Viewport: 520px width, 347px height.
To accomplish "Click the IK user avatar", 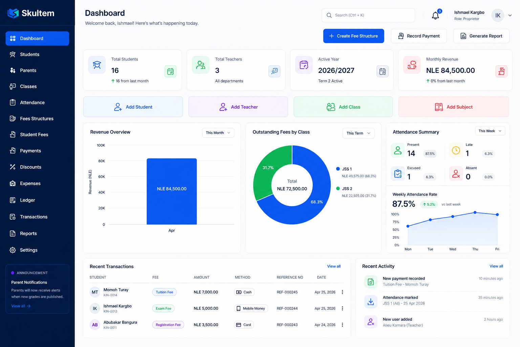I will point(498,16).
